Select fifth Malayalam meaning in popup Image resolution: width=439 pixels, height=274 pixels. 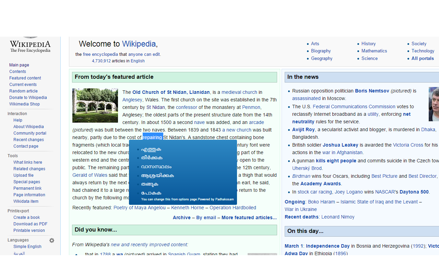click(x=150, y=184)
